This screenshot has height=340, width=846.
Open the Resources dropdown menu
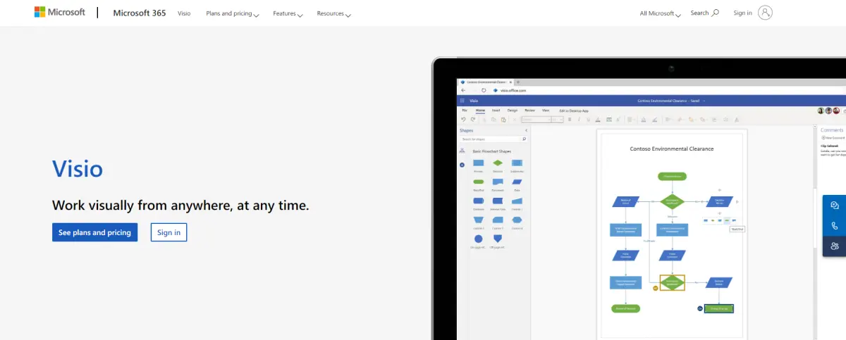pos(333,13)
